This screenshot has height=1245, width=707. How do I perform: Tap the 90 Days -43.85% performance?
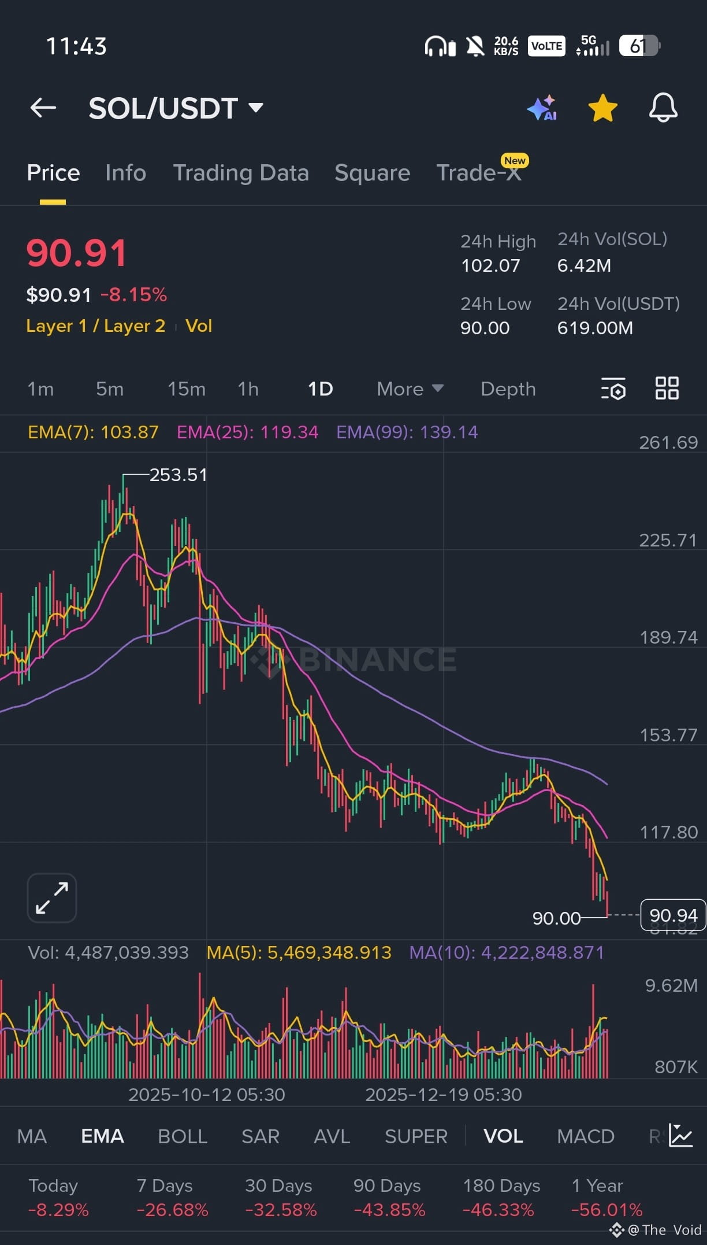(389, 1197)
